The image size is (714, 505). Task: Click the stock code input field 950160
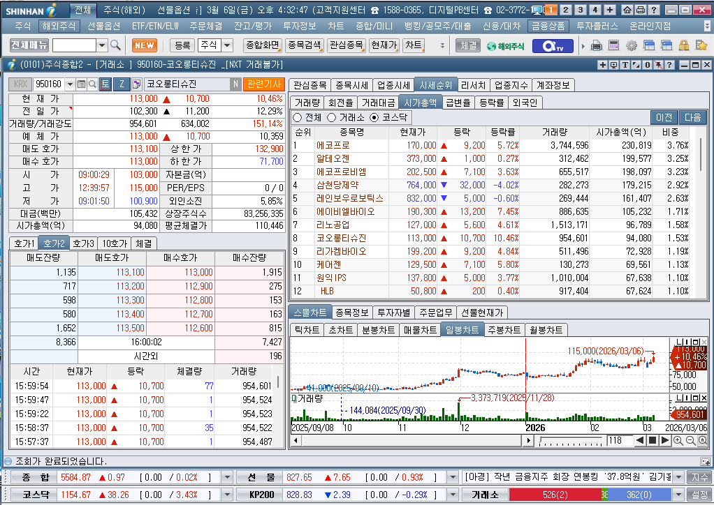(x=49, y=84)
